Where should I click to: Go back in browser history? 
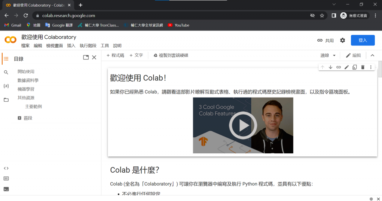pos(7,16)
